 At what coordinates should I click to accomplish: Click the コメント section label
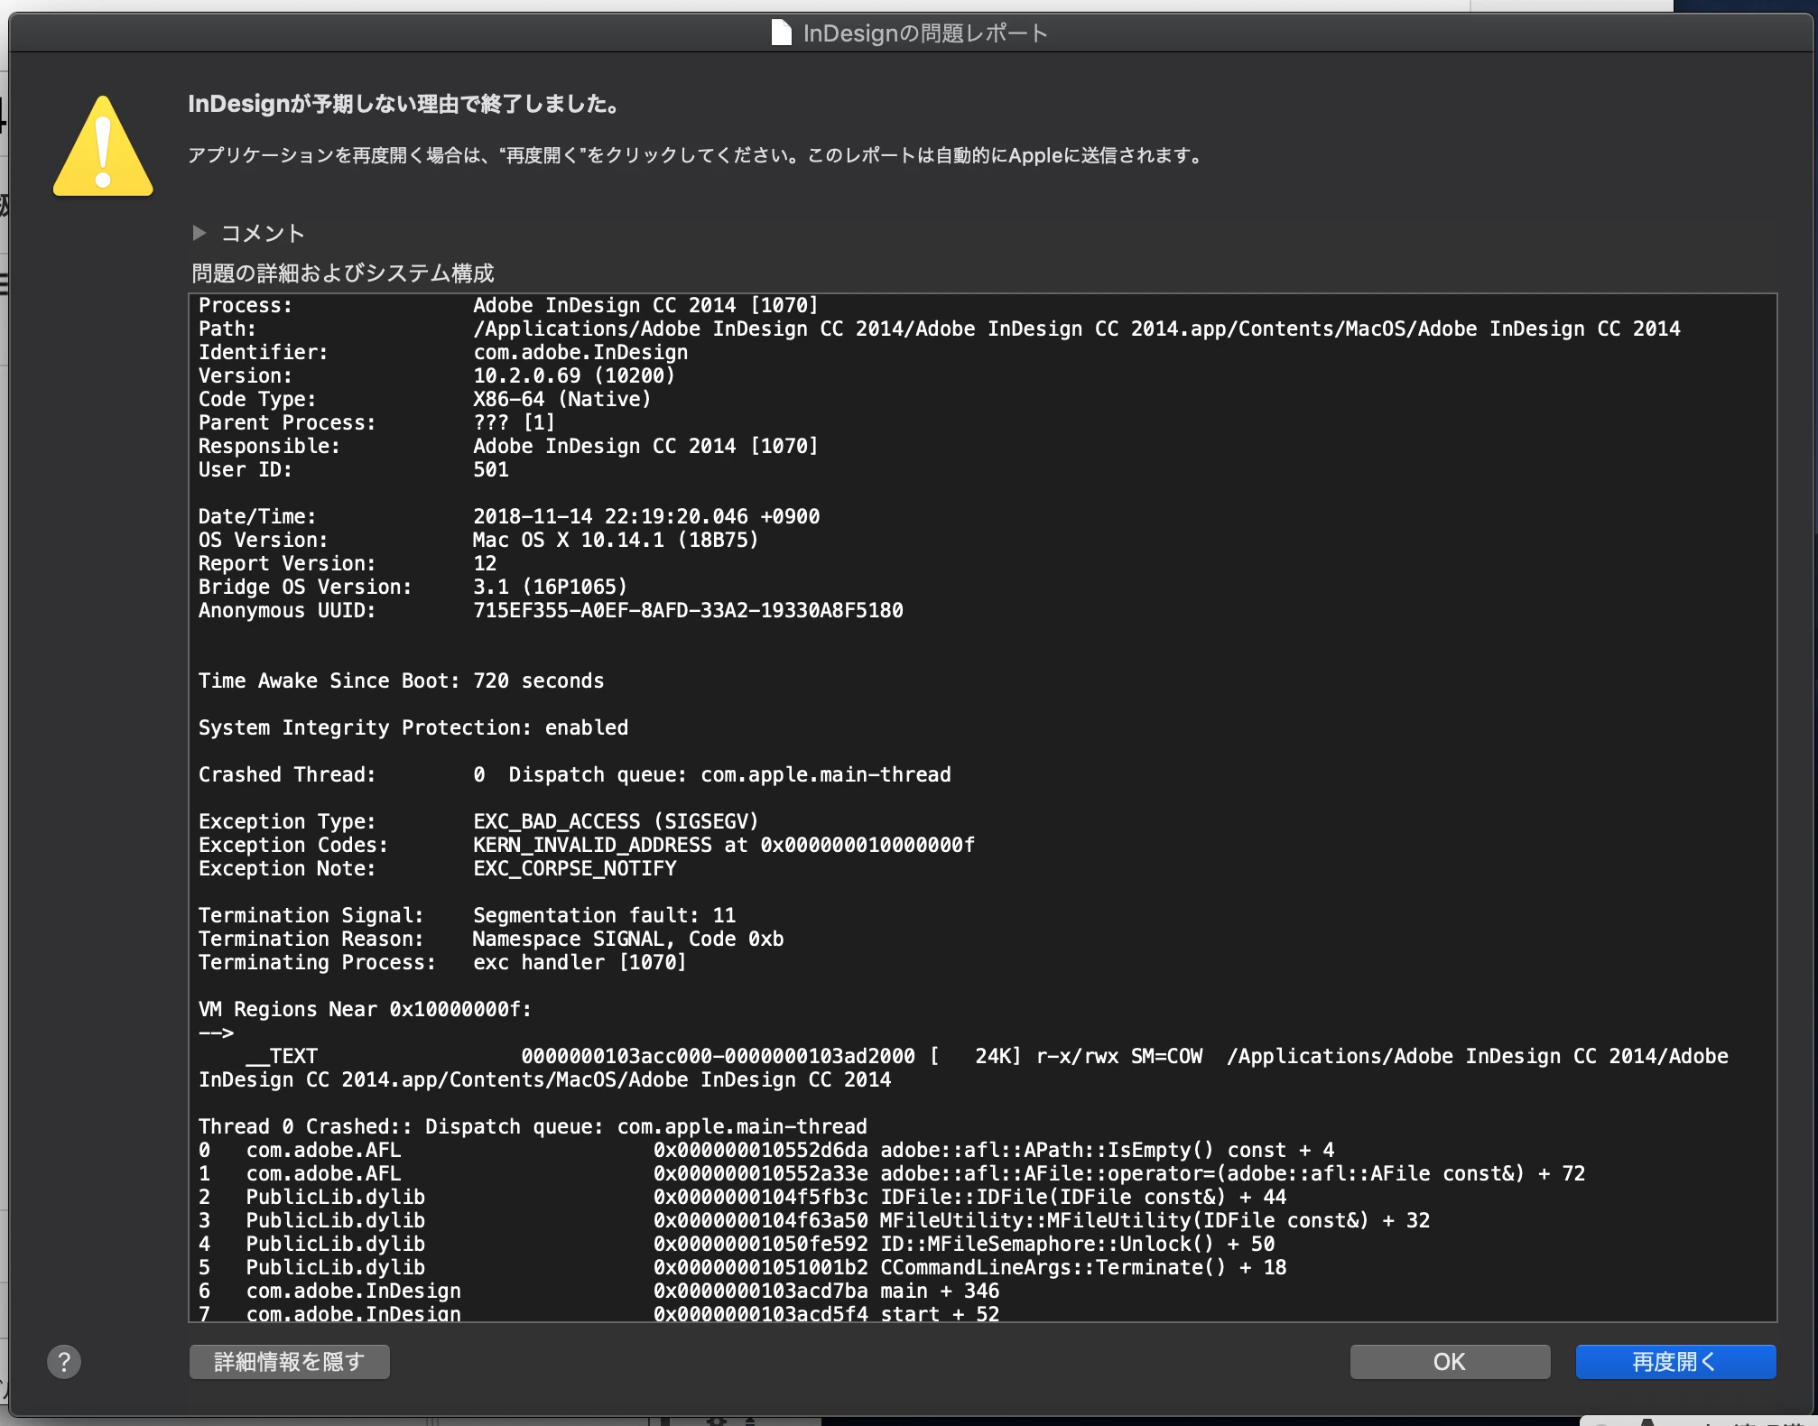click(x=263, y=234)
